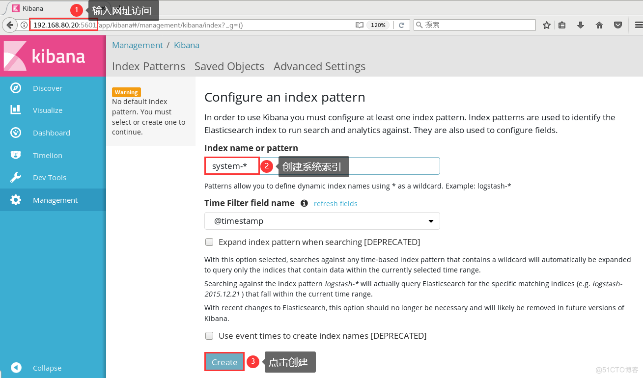Focus the Index name or pattern field
This screenshot has height=378, width=643.
[322, 166]
